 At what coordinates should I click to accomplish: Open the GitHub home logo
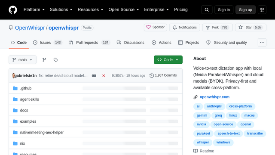(x=13, y=9)
